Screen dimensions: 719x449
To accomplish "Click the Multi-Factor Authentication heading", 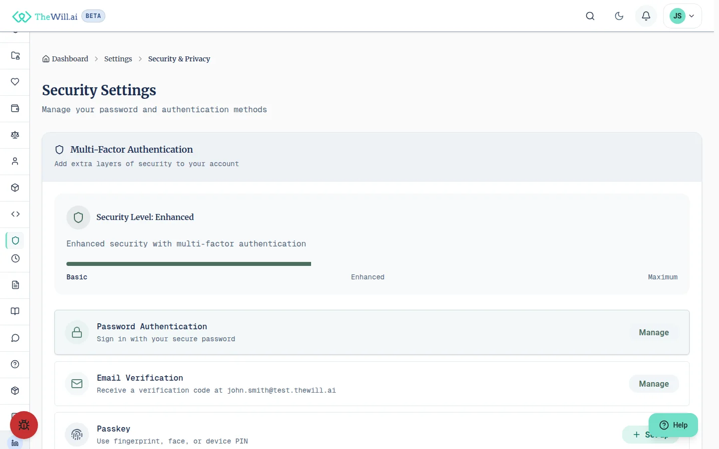I will pyautogui.click(x=131, y=150).
